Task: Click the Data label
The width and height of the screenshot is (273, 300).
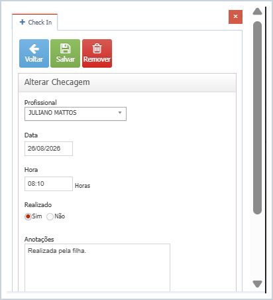Action: 31,135
